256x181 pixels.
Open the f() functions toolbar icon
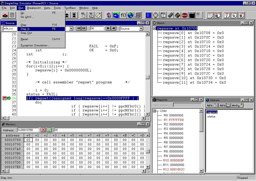pos(123,15)
